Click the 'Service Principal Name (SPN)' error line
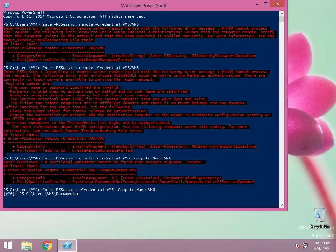 pos(108,99)
